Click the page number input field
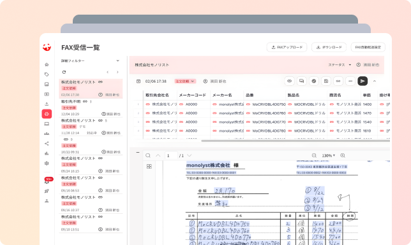The width and height of the screenshot is (411, 245). tap(171, 155)
